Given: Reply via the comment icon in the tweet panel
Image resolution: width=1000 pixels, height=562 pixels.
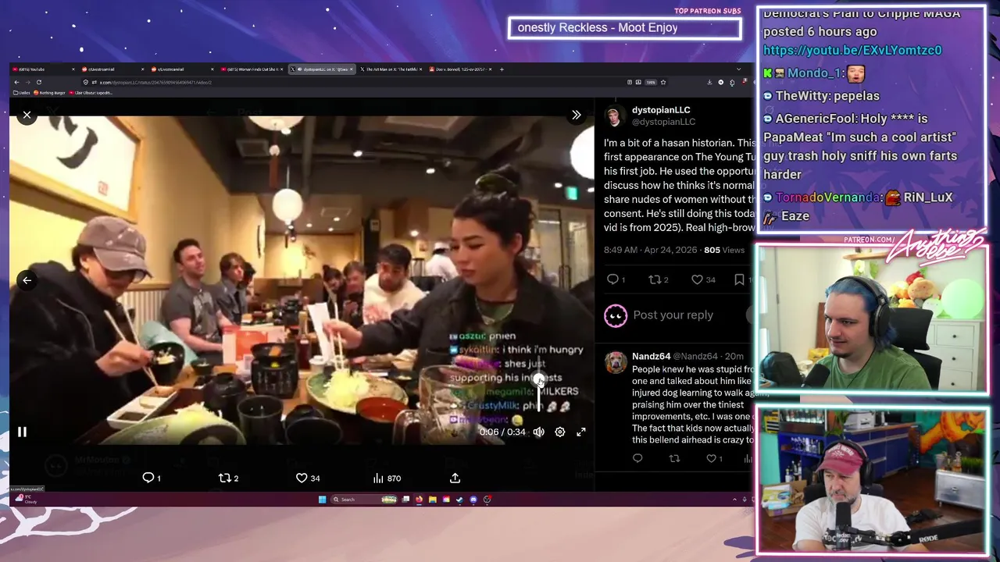Looking at the screenshot, I should tap(613, 279).
